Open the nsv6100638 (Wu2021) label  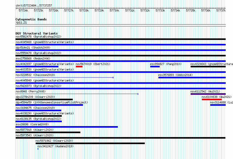click(217, 97)
